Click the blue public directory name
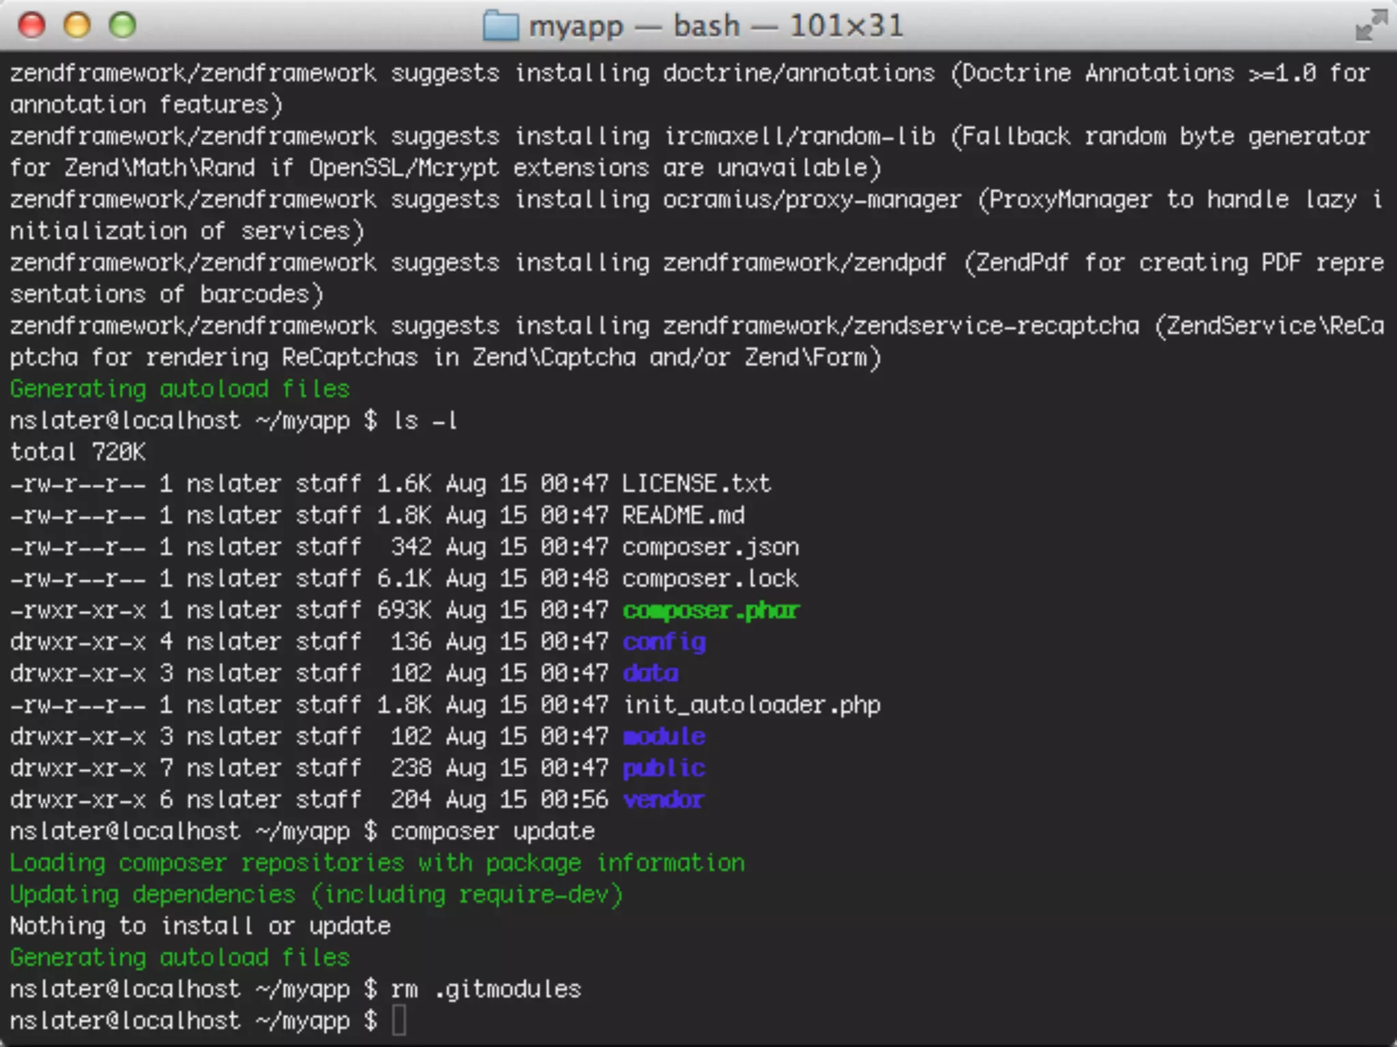The image size is (1397, 1047). click(x=664, y=768)
